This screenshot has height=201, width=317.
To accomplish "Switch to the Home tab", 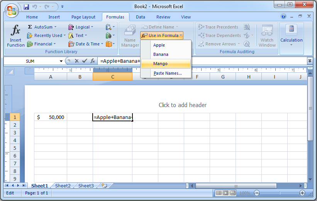I will tap(32, 17).
